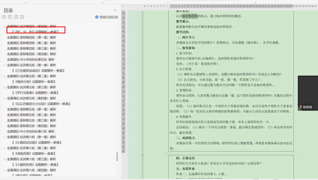Open 全真模拟-答辩第四轮（第一套）解析 heading
318x180 pixels.
31,37
